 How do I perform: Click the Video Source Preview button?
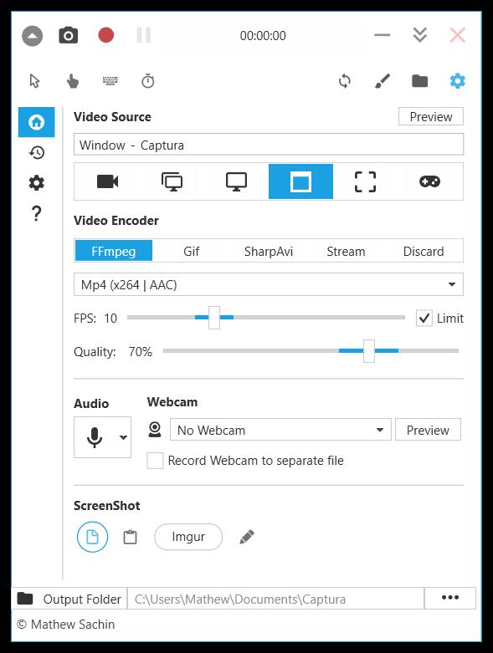click(x=431, y=116)
